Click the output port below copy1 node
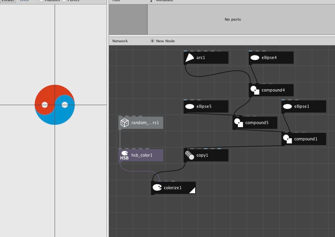The width and height of the screenshot is (335, 237). point(185,161)
